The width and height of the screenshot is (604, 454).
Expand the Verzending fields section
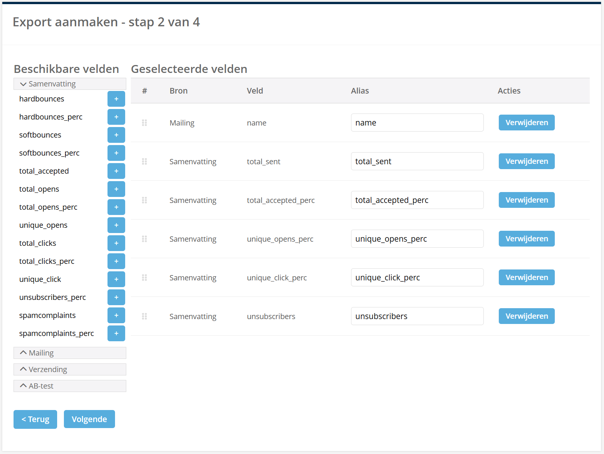[70, 369]
